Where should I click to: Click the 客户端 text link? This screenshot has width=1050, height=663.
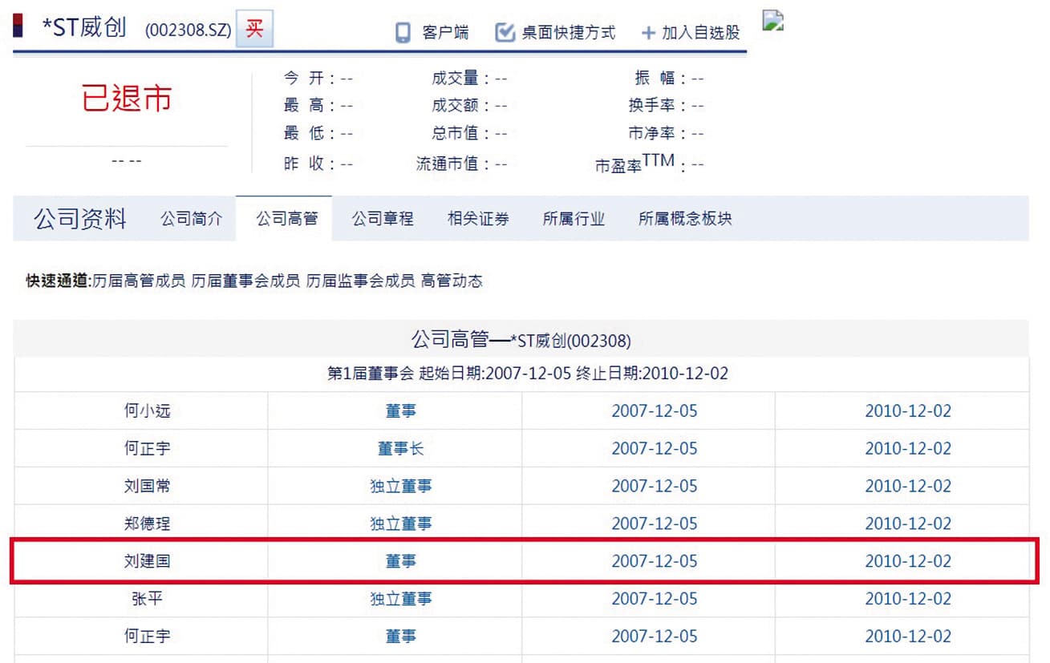pos(445,33)
